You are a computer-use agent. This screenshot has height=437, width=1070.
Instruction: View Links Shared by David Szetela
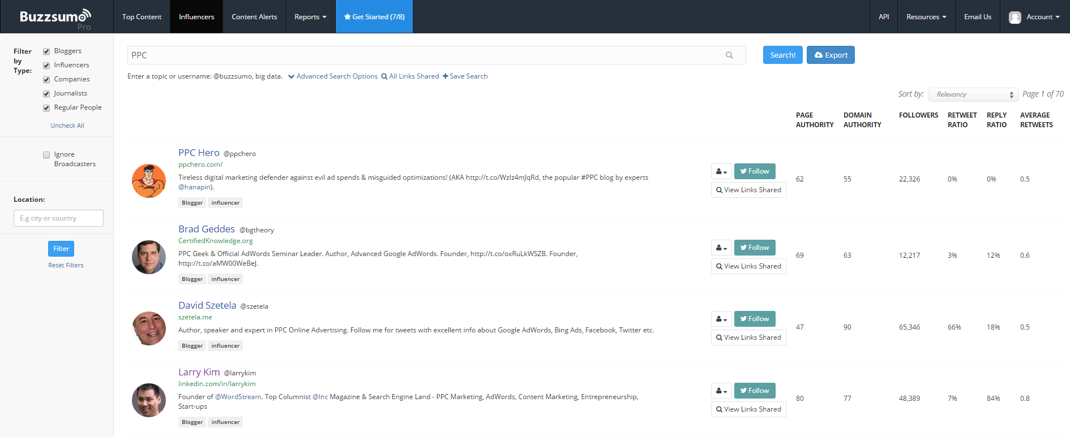click(748, 338)
